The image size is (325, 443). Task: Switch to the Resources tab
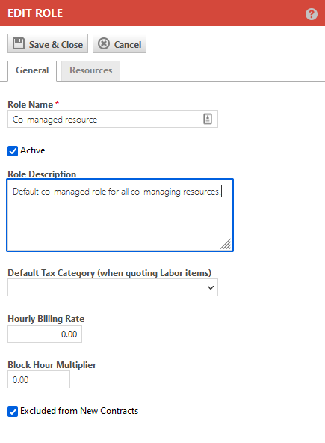(91, 70)
